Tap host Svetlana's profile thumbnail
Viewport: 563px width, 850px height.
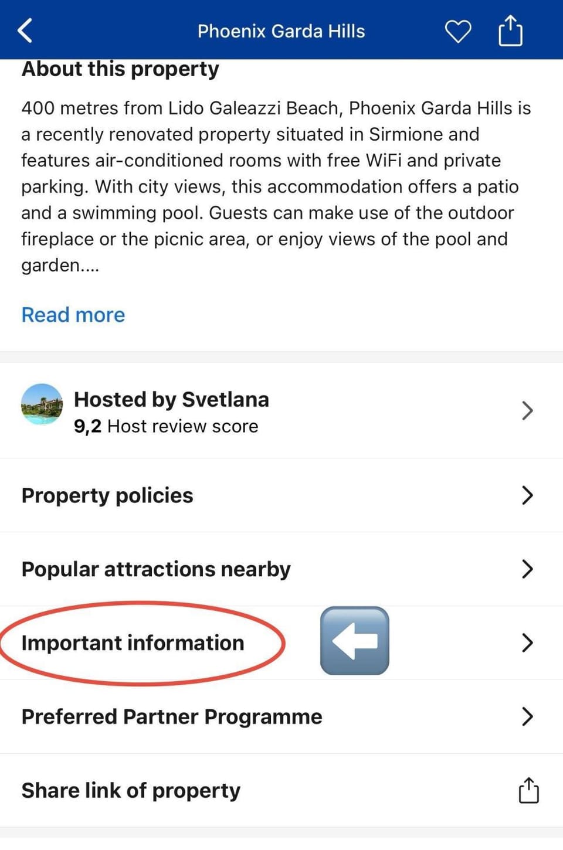point(42,404)
